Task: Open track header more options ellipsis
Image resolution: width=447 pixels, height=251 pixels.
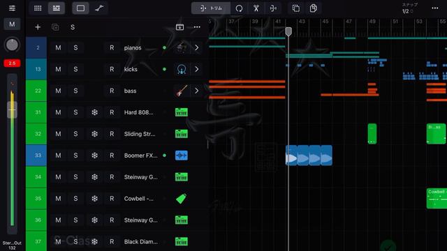Action: click(197, 27)
